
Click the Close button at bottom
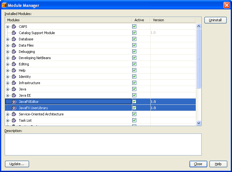tap(198, 164)
